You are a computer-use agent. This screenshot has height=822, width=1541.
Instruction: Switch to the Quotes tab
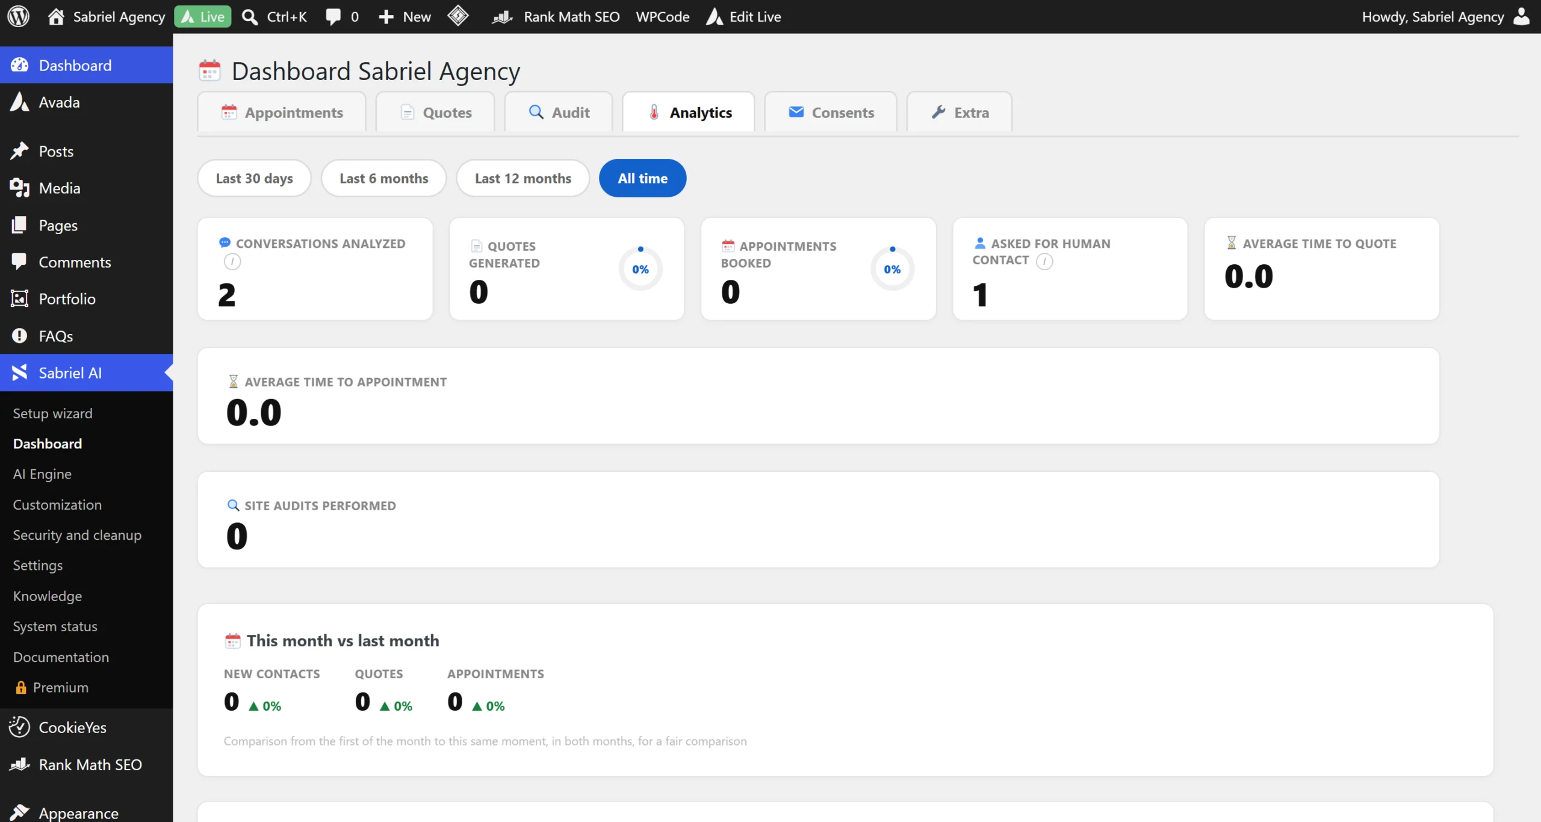[x=435, y=112]
